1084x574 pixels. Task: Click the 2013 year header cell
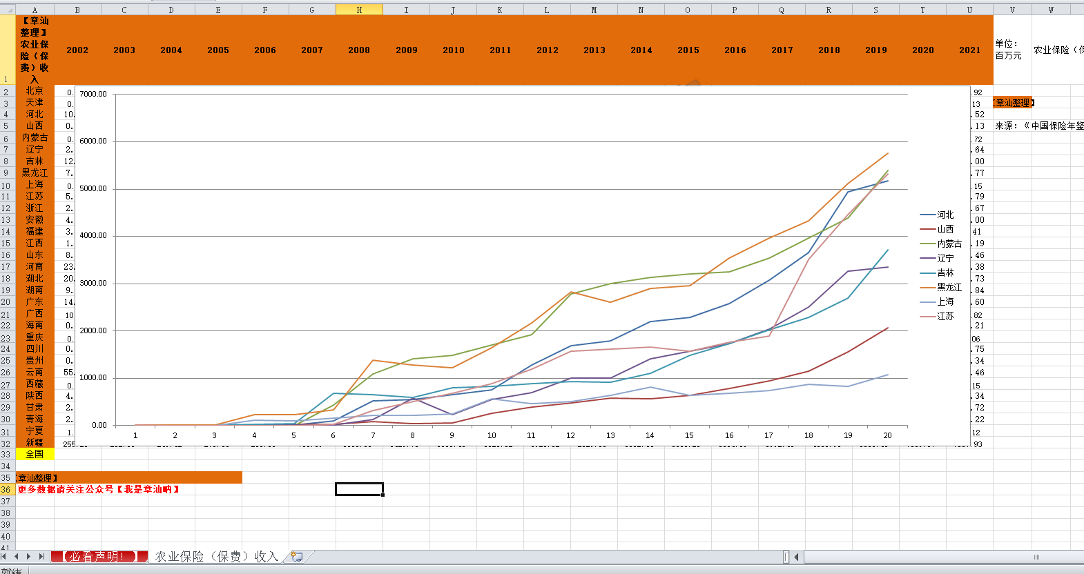coord(594,50)
